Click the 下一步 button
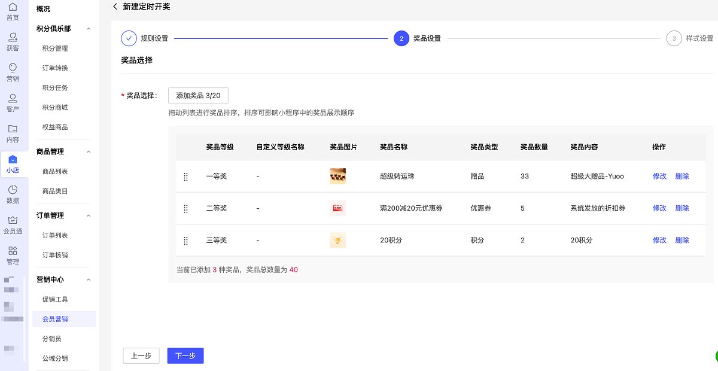The width and height of the screenshot is (718, 371). point(185,355)
